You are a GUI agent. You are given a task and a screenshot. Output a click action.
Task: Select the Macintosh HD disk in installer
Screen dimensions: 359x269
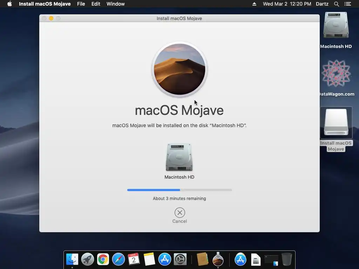179,157
